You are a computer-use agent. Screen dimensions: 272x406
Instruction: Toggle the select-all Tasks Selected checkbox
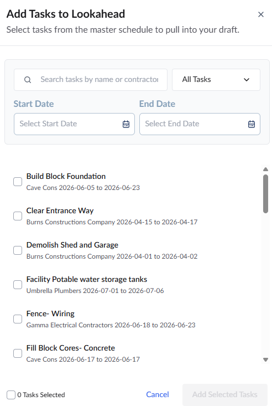[x=11, y=395]
